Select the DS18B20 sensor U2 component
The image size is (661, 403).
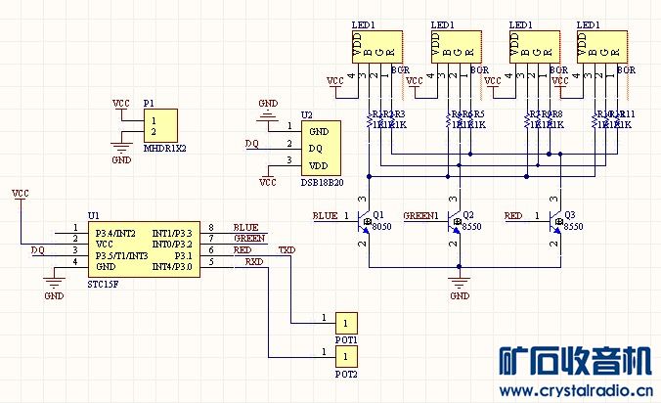(321, 148)
